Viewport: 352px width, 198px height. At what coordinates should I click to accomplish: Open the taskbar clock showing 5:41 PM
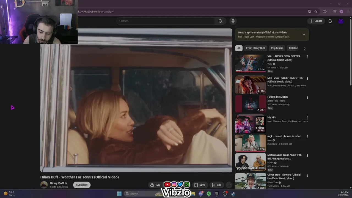point(344,194)
